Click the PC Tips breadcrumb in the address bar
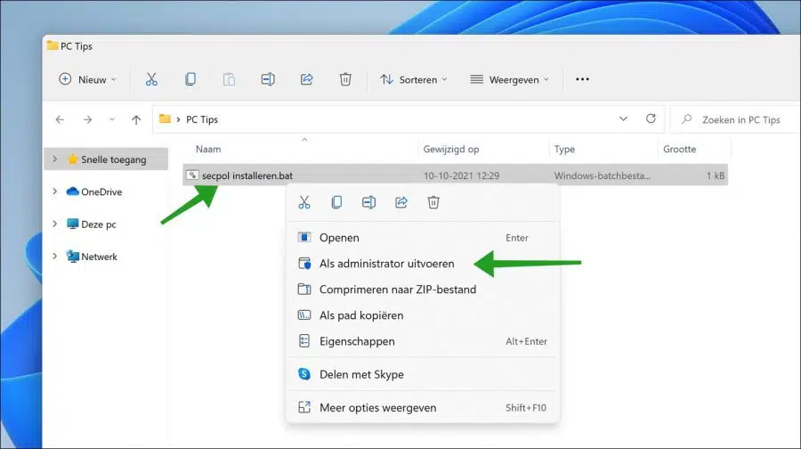This screenshot has height=449, width=801. coord(202,119)
